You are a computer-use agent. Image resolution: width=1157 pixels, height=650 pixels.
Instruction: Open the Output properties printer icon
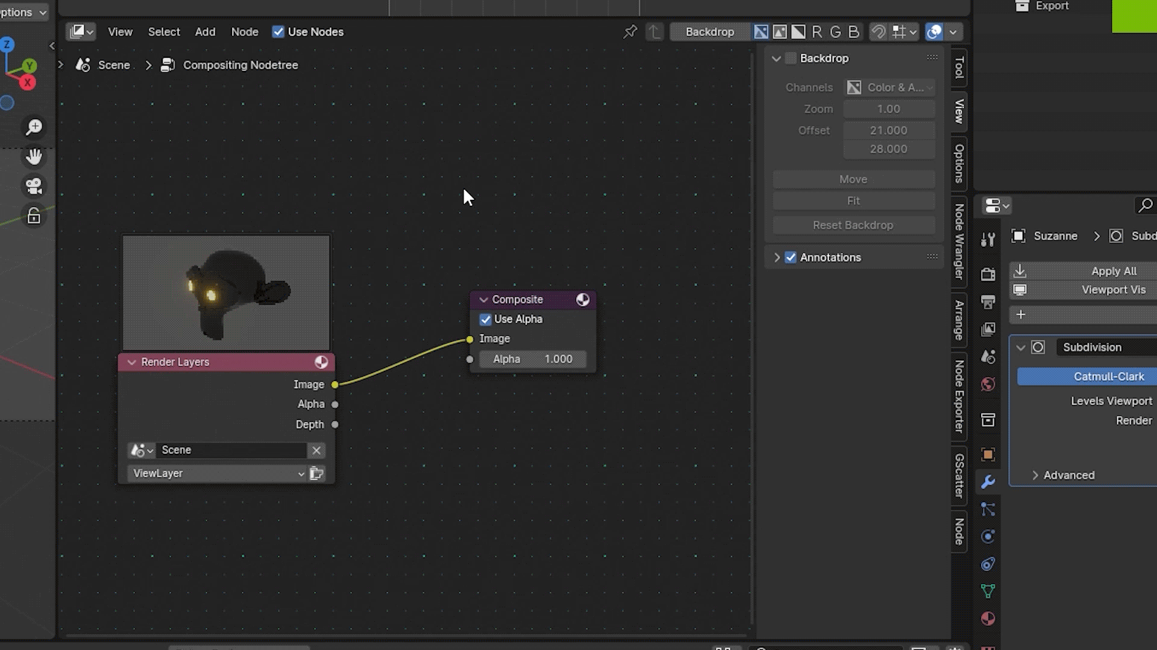pos(988,302)
